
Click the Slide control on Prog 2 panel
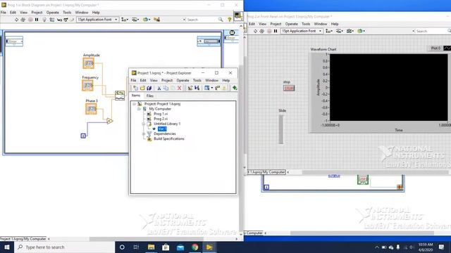(281, 129)
